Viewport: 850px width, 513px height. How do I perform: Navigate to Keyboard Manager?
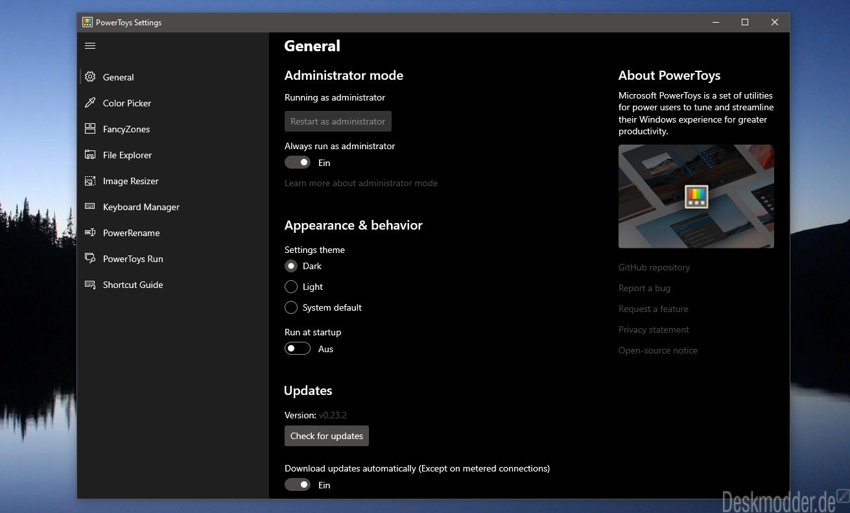[x=173, y=207]
